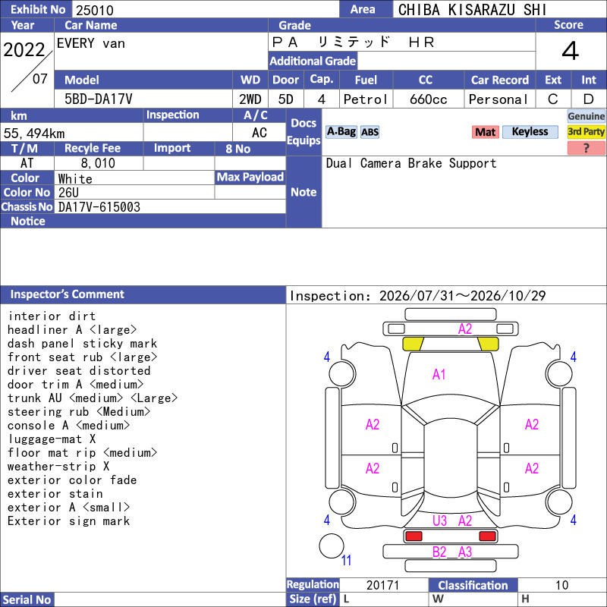The width and height of the screenshot is (607, 607).
Task: Select the comment 'weather-strip X'
Action: coord(58,467)
